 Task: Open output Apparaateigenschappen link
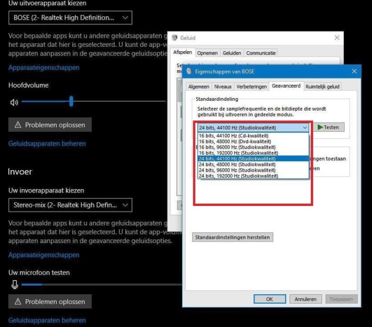click(x=44, y=68)
